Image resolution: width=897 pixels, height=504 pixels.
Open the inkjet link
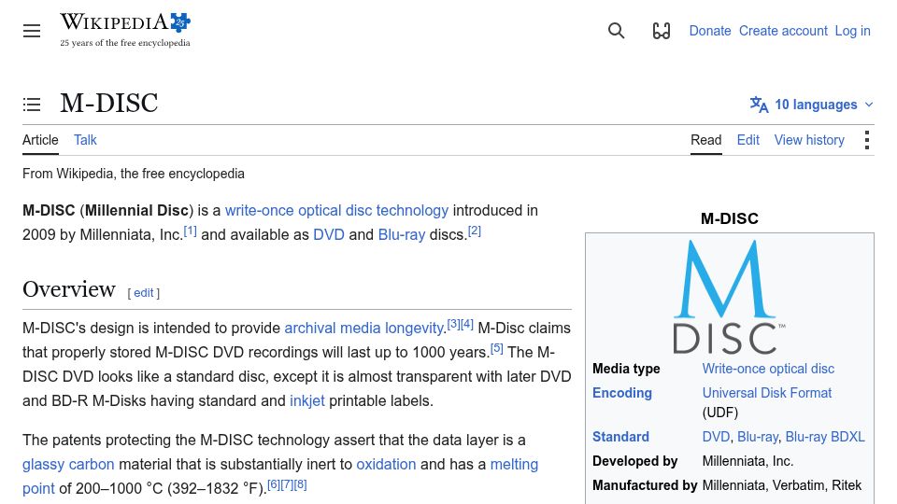coord(307,400)
